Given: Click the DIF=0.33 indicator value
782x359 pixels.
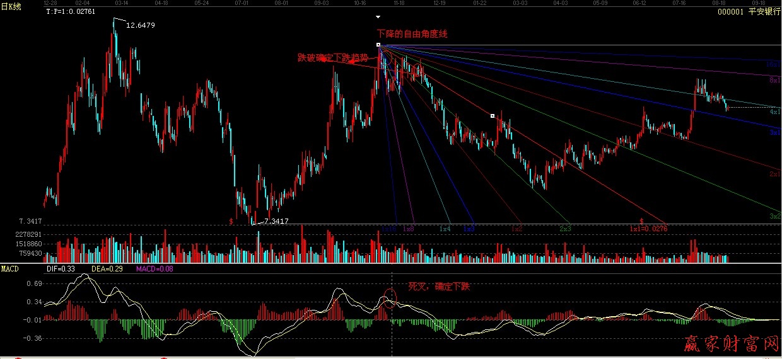Looking at the screenshot, I should (61, 268).
